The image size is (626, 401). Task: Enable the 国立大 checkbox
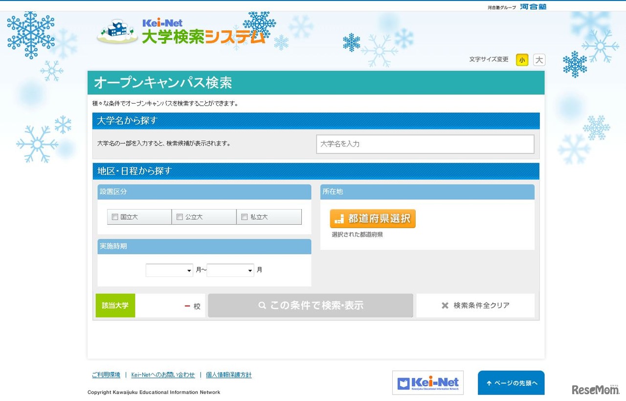115,216
